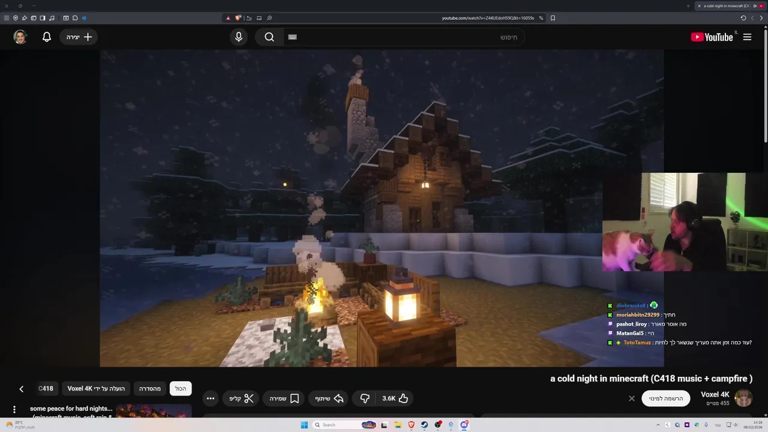768x432 pixels.
Task: Open options dots for suggested video
Action: click(x=14, y=410)
